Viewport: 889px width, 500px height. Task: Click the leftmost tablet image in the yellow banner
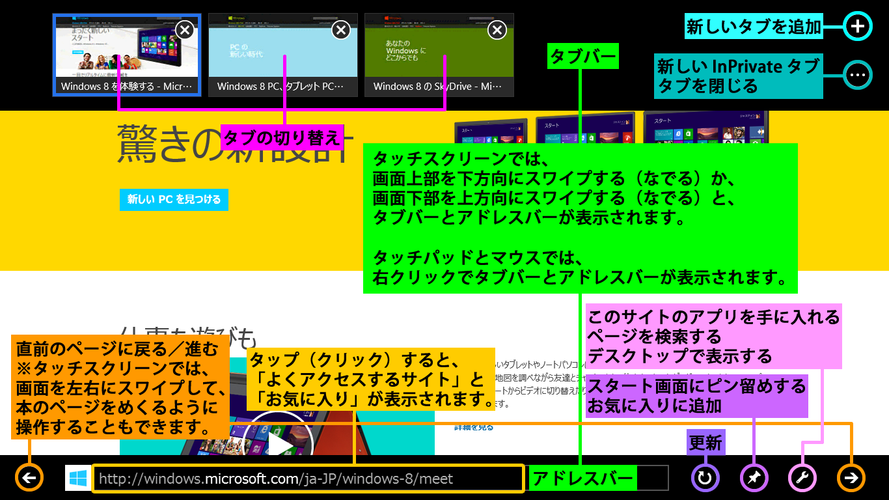click(x=490, y=132)
